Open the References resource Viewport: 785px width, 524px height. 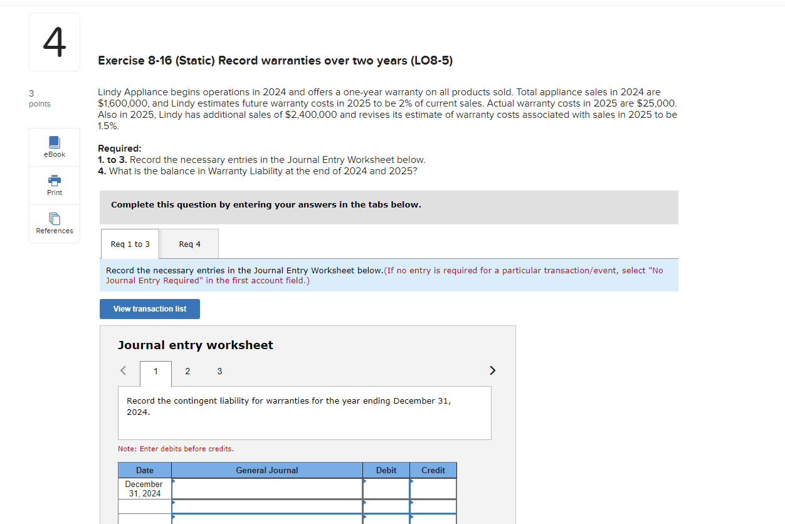(x=54, y=223)
